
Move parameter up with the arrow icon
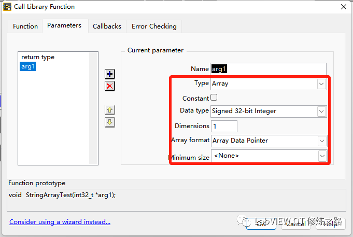tap(110, 110)
